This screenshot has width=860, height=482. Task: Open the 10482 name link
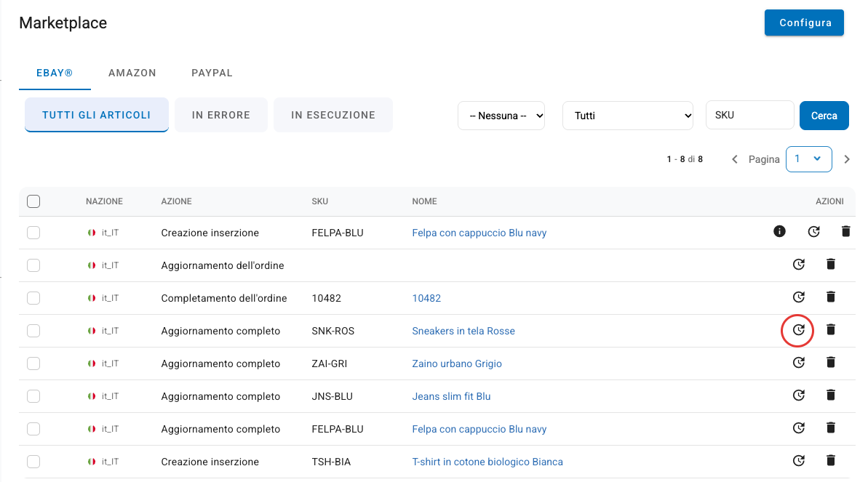click(426, 298)
